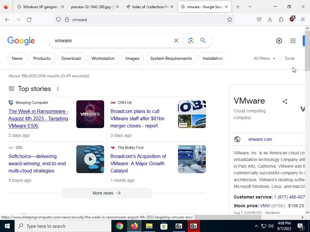The image size is (310, 232).
Task: Go back to the previous page
Action: (x=7, y=20)
